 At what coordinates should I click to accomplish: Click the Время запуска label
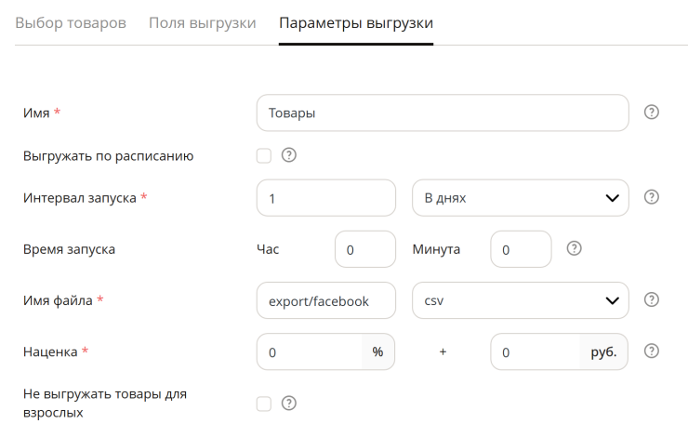pyautogui.click(x=69, y=249)
